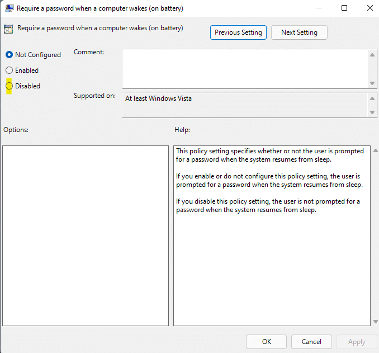The height and width of the screenshot is (353, 379).
Task: Click inside the Comment text box
Action: (245, 68)
